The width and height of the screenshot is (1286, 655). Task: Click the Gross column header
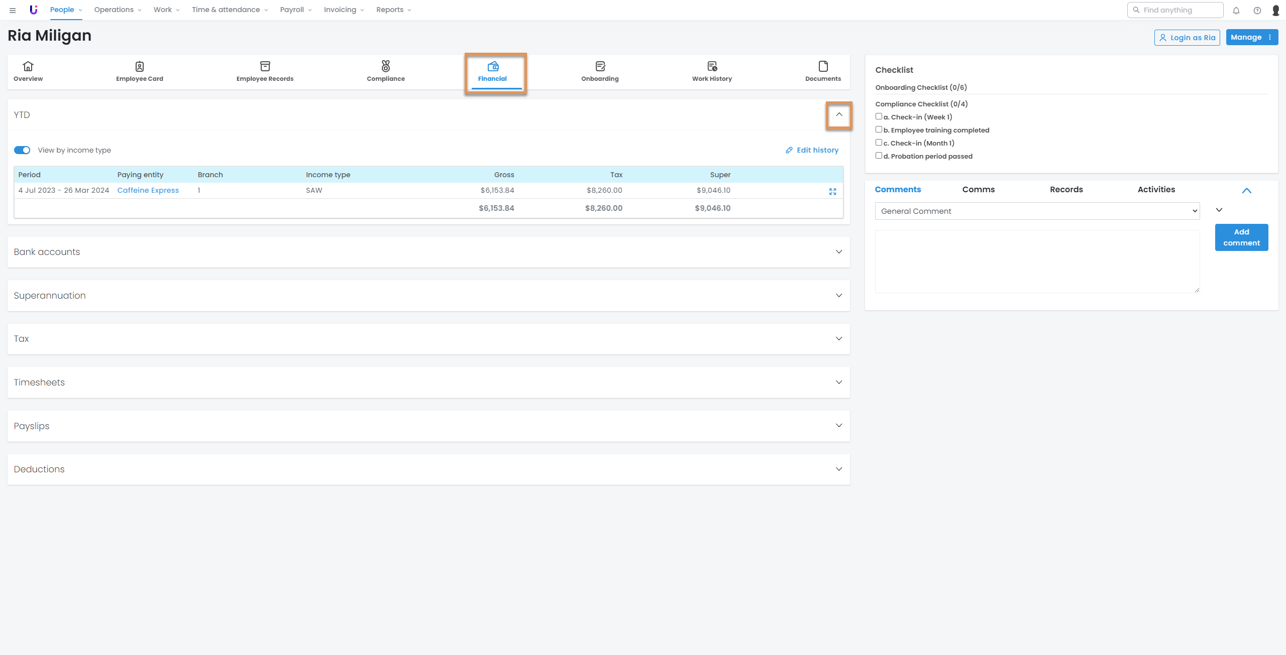click(x=504, y=175)
